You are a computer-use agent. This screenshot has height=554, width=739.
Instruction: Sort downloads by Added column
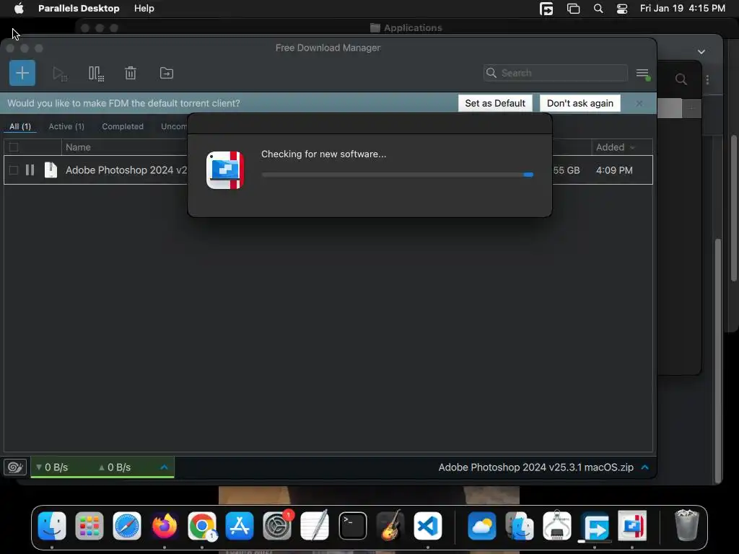(616, 147)
